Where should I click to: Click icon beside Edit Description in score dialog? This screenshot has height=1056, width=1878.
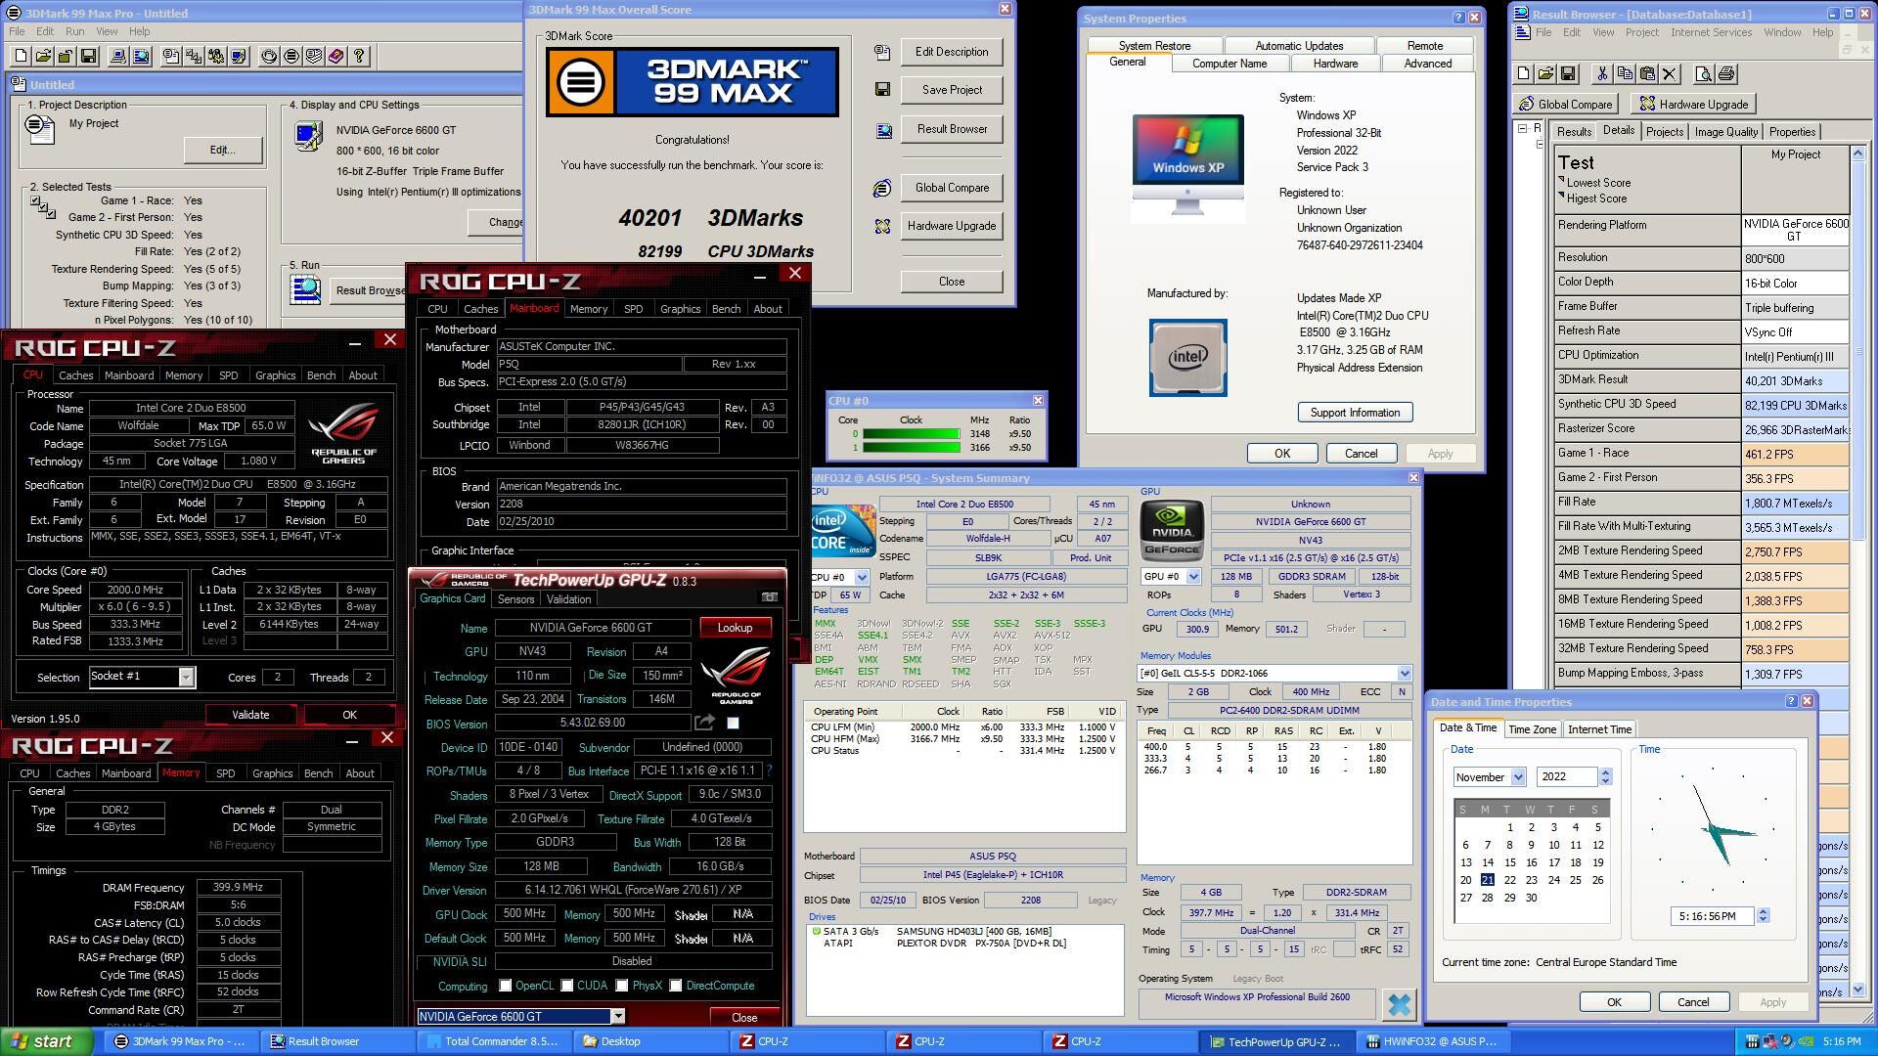point(882,52)
